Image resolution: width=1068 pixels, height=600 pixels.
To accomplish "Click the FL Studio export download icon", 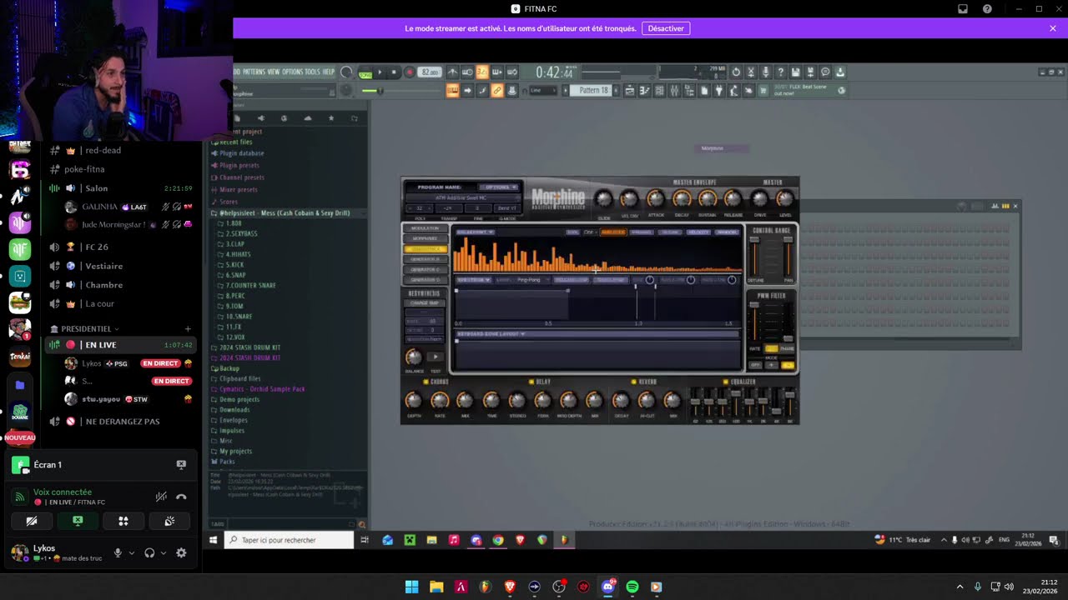I will point(840,72).
